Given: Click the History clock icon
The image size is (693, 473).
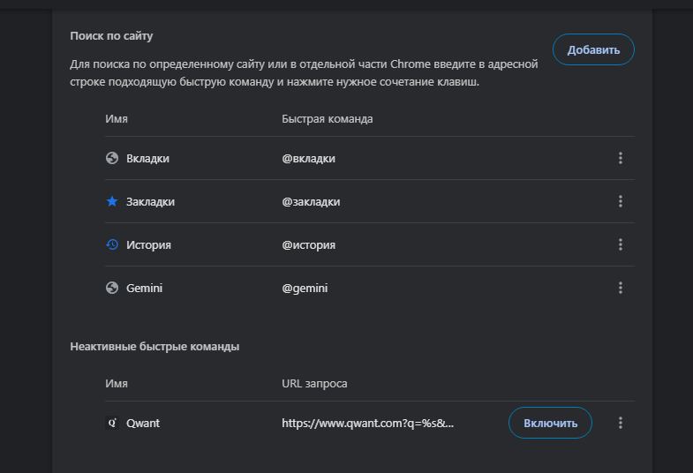Looking at the screenshot, I should coord(112,244).
